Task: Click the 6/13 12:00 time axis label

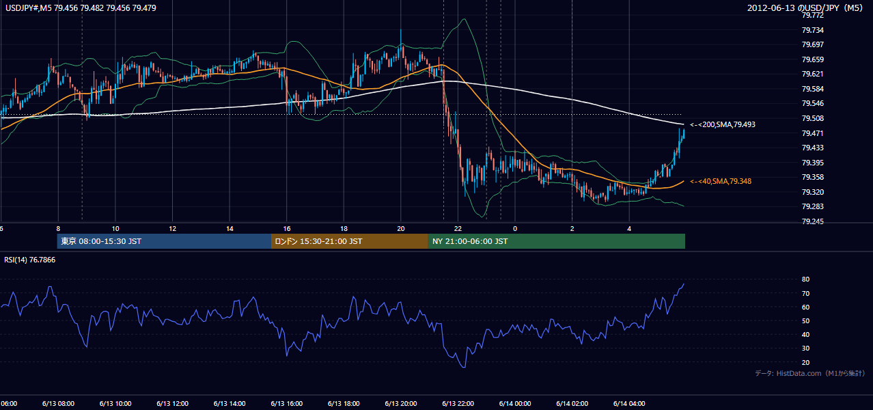Action: click(x=171, y=403)
